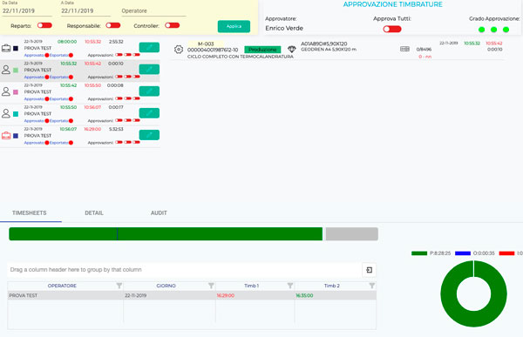Toggle second Approvazioni switch in the 08:00:00 row
This screenshot has height=337, width=523.
(x=128, y=55)
